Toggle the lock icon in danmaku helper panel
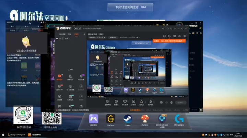Viewport: 247px width, 138px height. tap(41, 23)
